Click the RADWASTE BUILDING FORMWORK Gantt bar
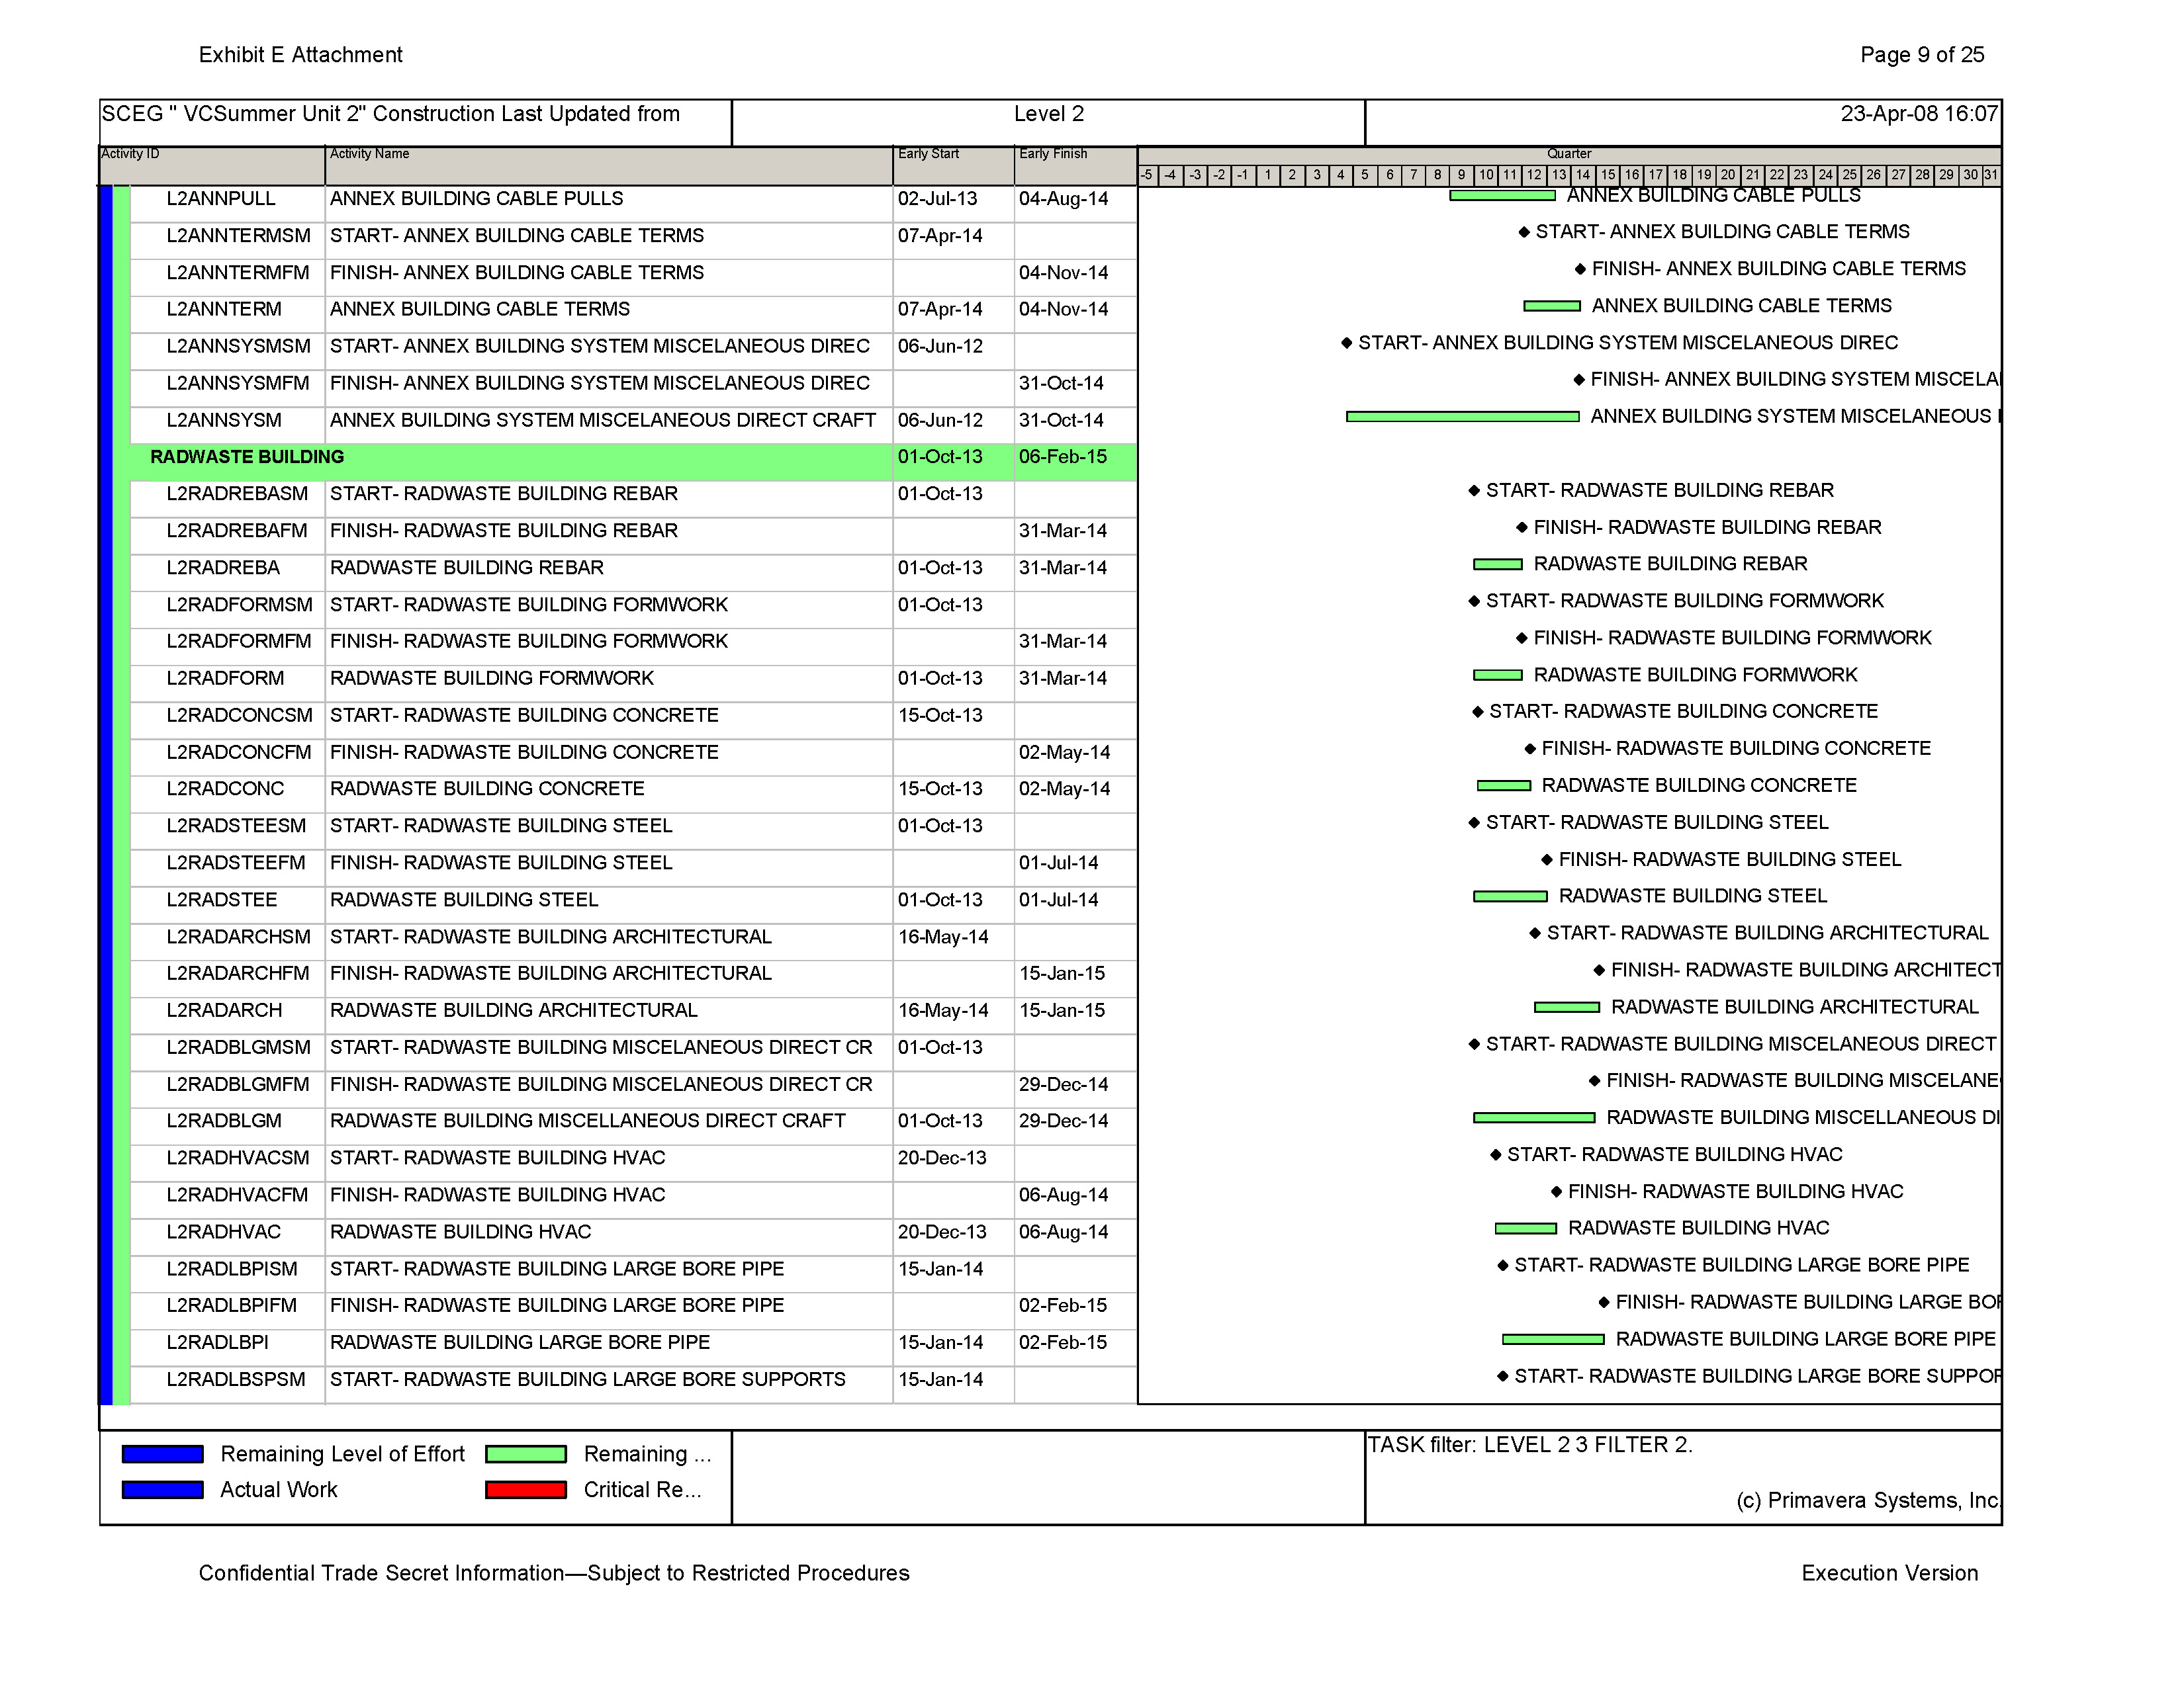This screenshot has height=1687, width=2184. [x=1497, y=675]
